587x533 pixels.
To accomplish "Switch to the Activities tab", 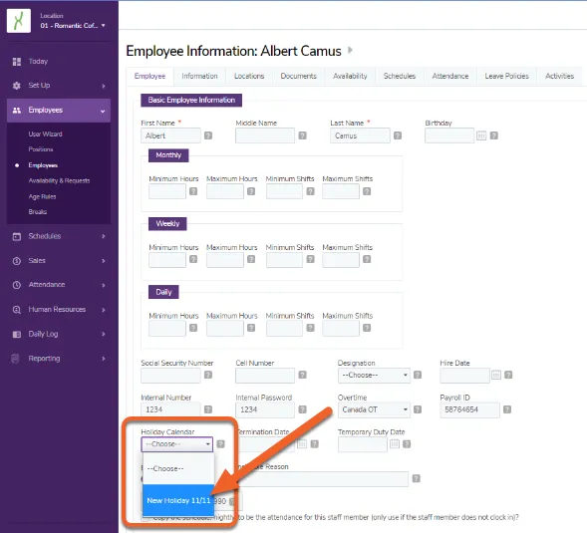I will [560, 76].
